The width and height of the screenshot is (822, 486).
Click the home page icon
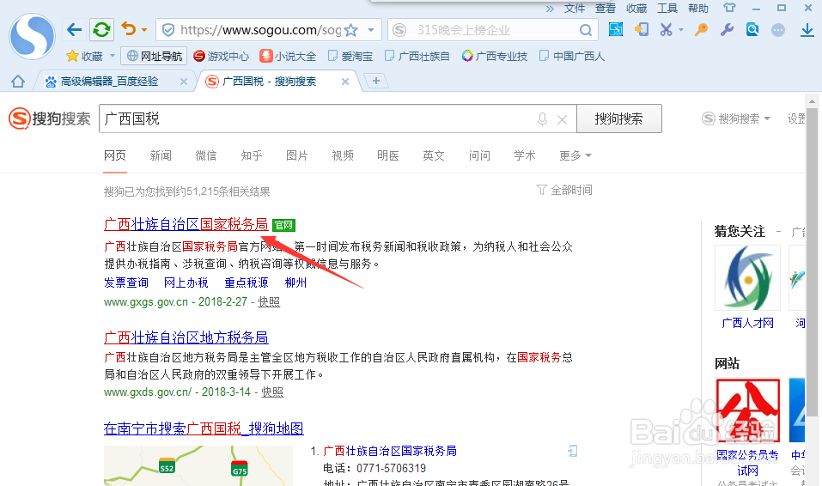[18, 82]
